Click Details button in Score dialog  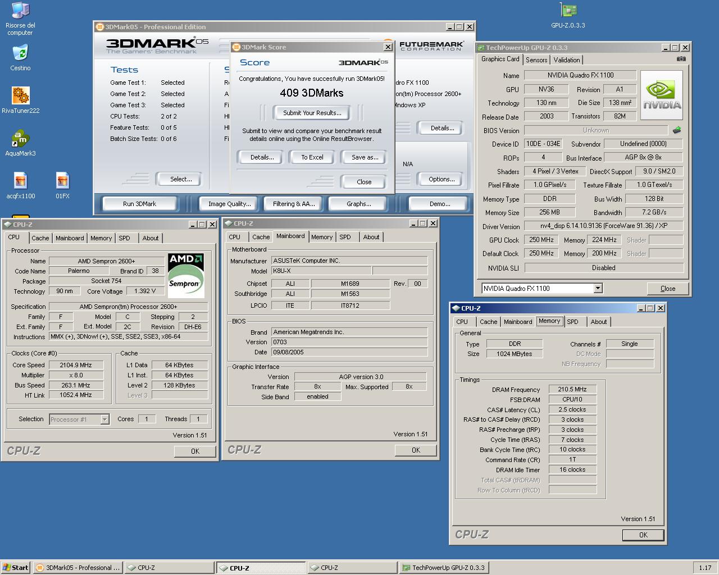262,157
